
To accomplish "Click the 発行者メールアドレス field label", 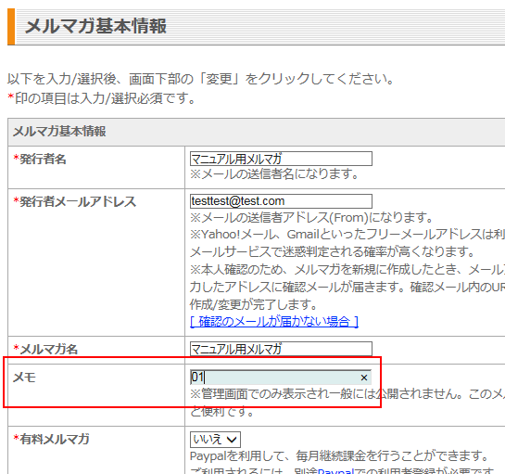I will click(75, 202).
